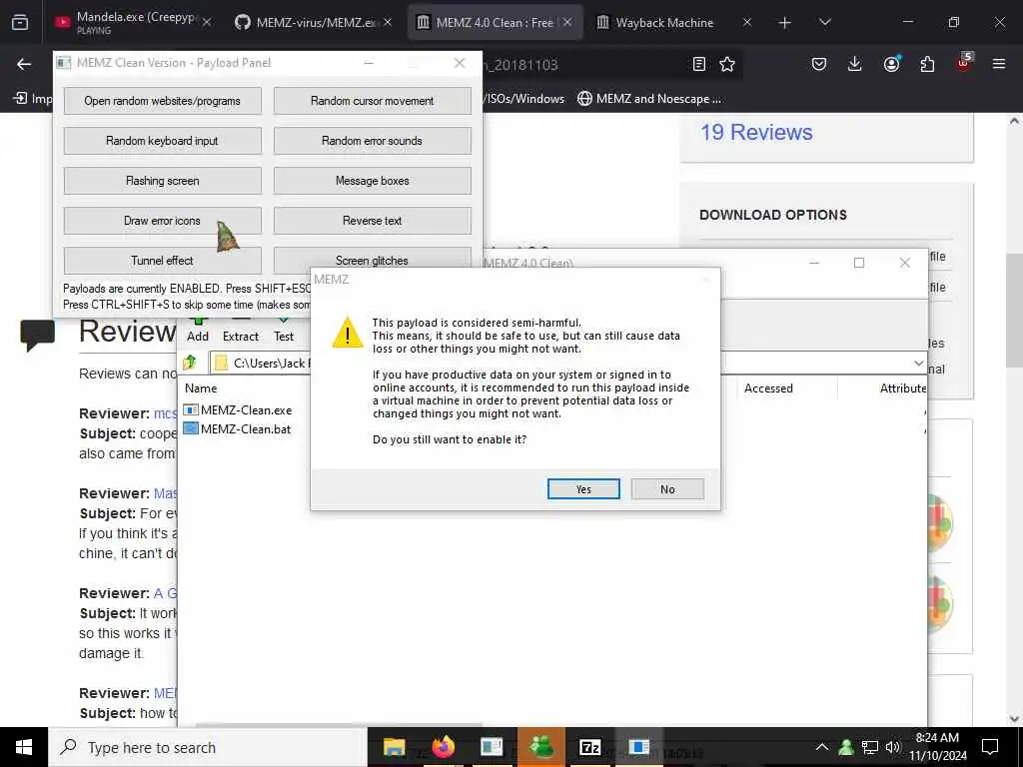Sort 7-Zip list by Attributes column
The width and height of the screenshot is (1023, 767).
[902, 388]
